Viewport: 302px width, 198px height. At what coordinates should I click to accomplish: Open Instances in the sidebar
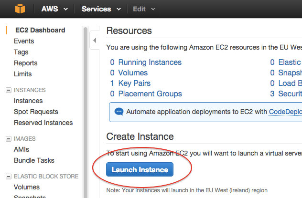pyautogui.click(x=28, y=101)
